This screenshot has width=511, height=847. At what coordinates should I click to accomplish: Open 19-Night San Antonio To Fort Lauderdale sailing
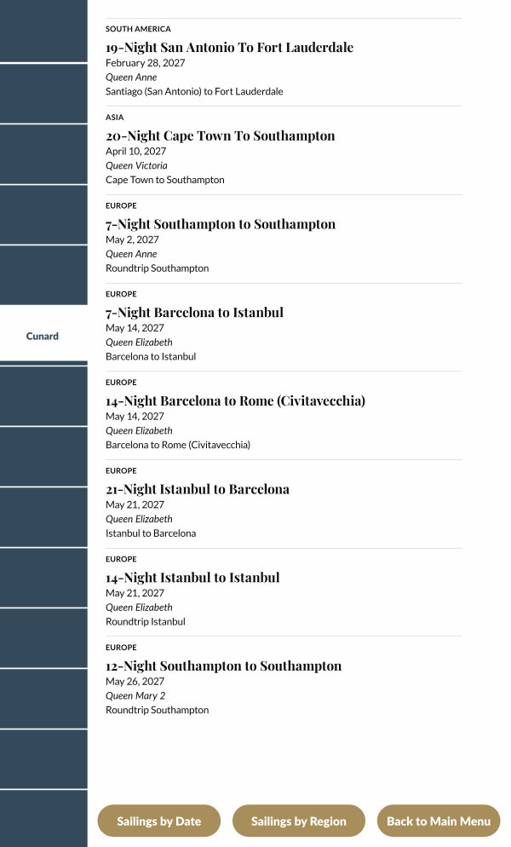[229, 48]
